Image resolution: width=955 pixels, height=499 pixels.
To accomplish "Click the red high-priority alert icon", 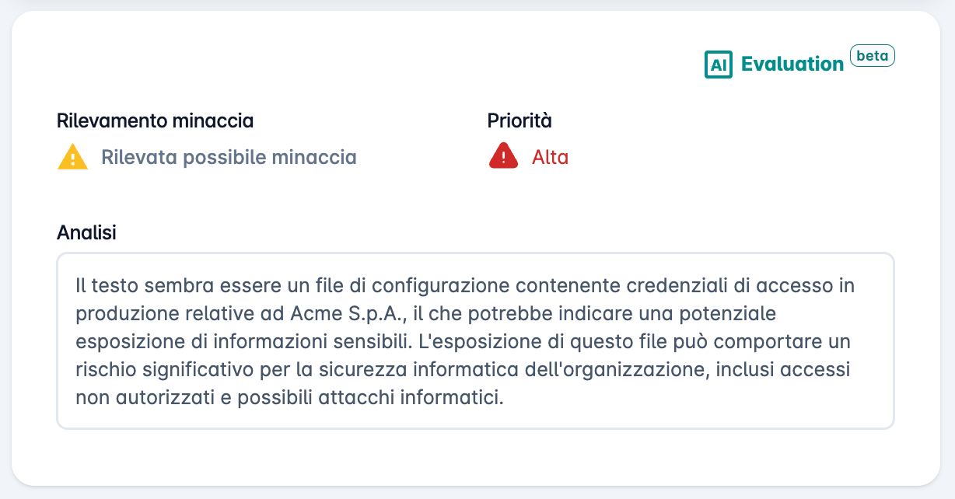I will (503, 155).
